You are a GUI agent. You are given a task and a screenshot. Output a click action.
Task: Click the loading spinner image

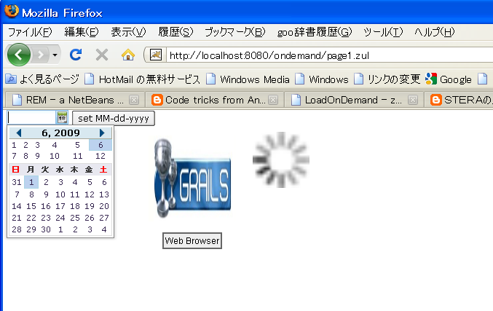[x=281, y=160]
